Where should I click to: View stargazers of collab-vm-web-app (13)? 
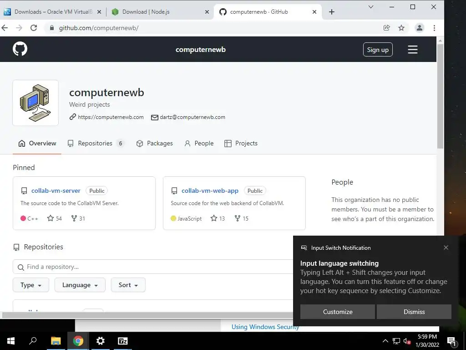pos(218,218)
